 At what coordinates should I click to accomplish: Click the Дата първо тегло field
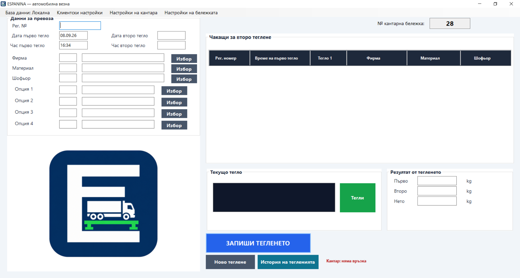[x=73, y=35]
